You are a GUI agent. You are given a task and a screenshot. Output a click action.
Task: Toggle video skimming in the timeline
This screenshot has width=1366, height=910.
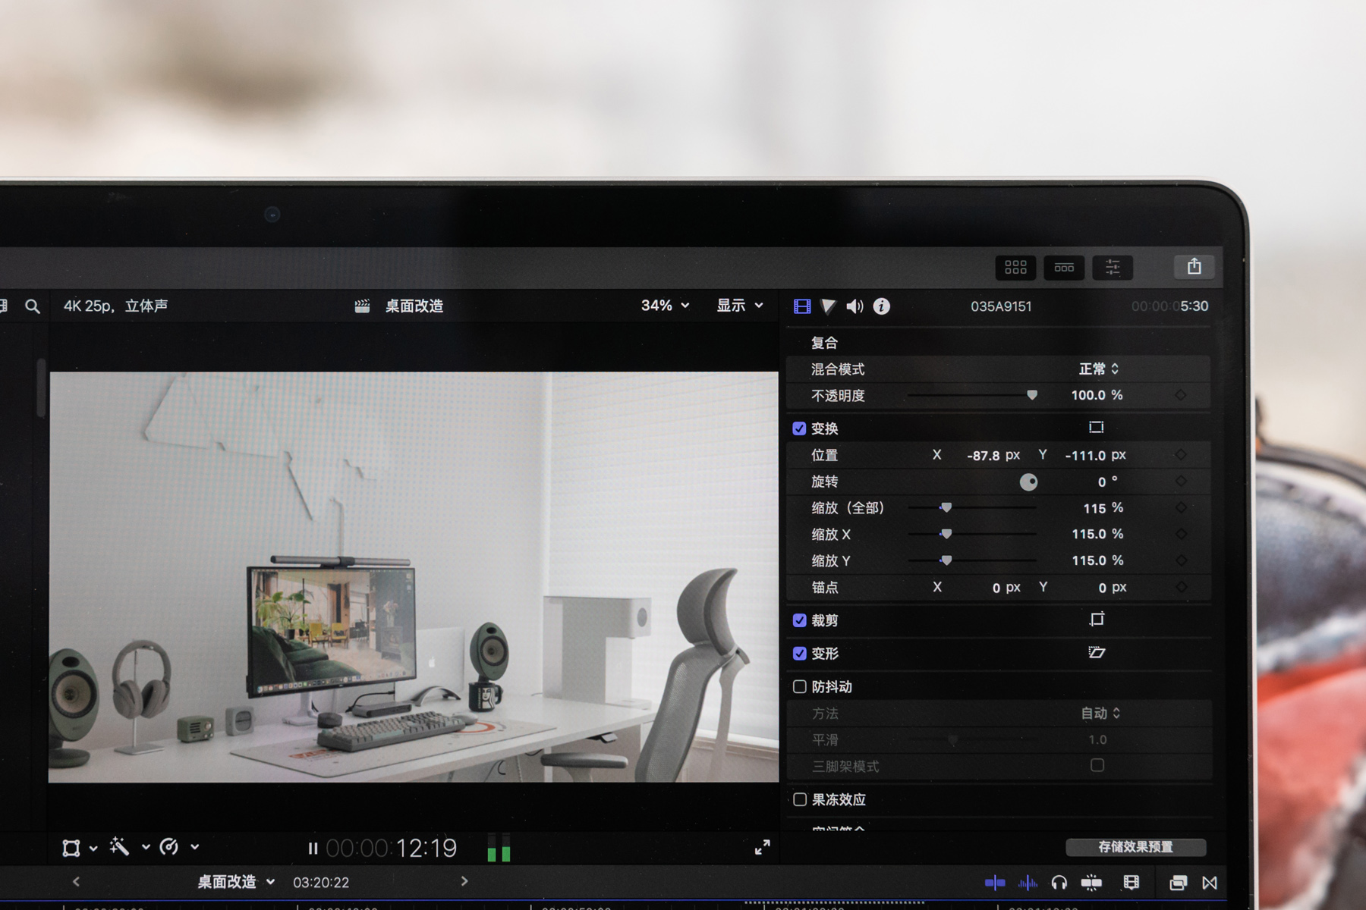point(995,883)
